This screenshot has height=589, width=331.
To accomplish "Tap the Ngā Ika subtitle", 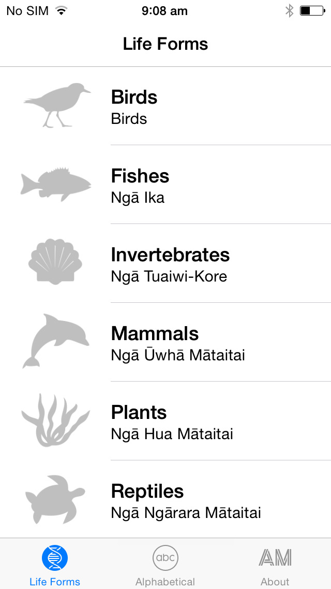I will pyautogui.click(x=138, y=198).
